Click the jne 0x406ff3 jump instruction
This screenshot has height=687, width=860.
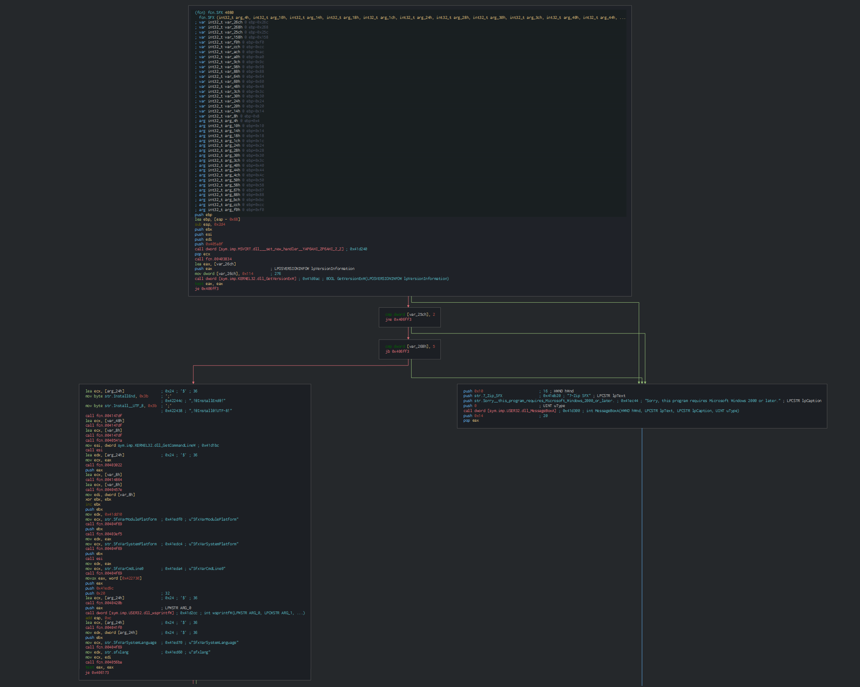pyautogui.click(x=398, y=320)
